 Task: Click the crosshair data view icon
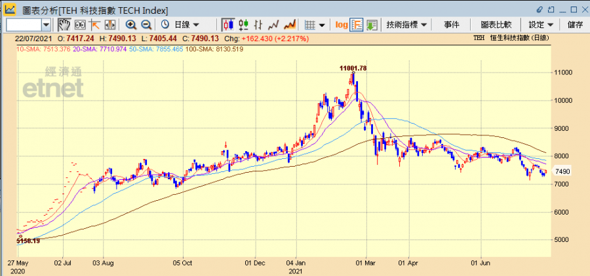point(80,24)
